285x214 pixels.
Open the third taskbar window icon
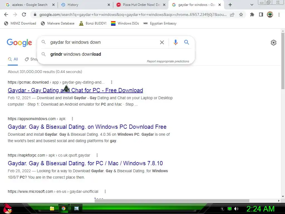77,208
